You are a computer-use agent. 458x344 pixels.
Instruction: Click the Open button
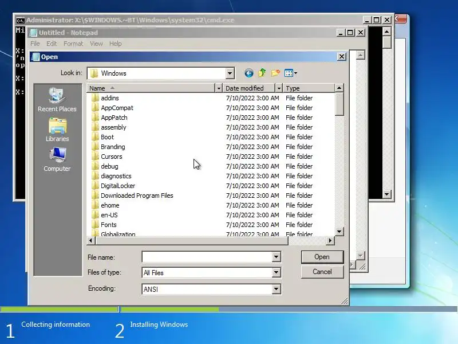pyautogui.click(x=322, y=257)
